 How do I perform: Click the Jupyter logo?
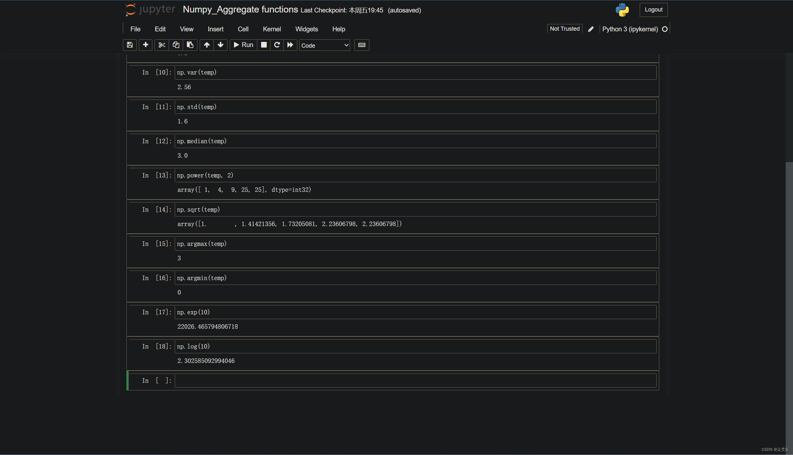click(150, 10)
